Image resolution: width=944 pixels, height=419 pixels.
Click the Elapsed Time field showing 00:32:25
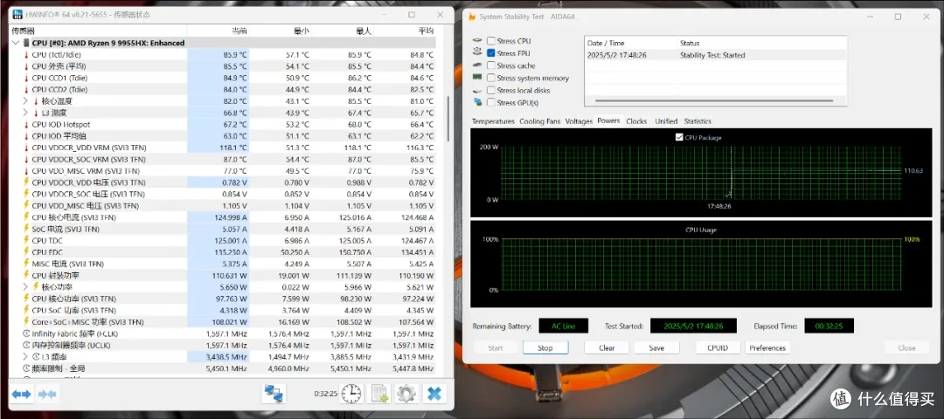[x=829, y=326]
